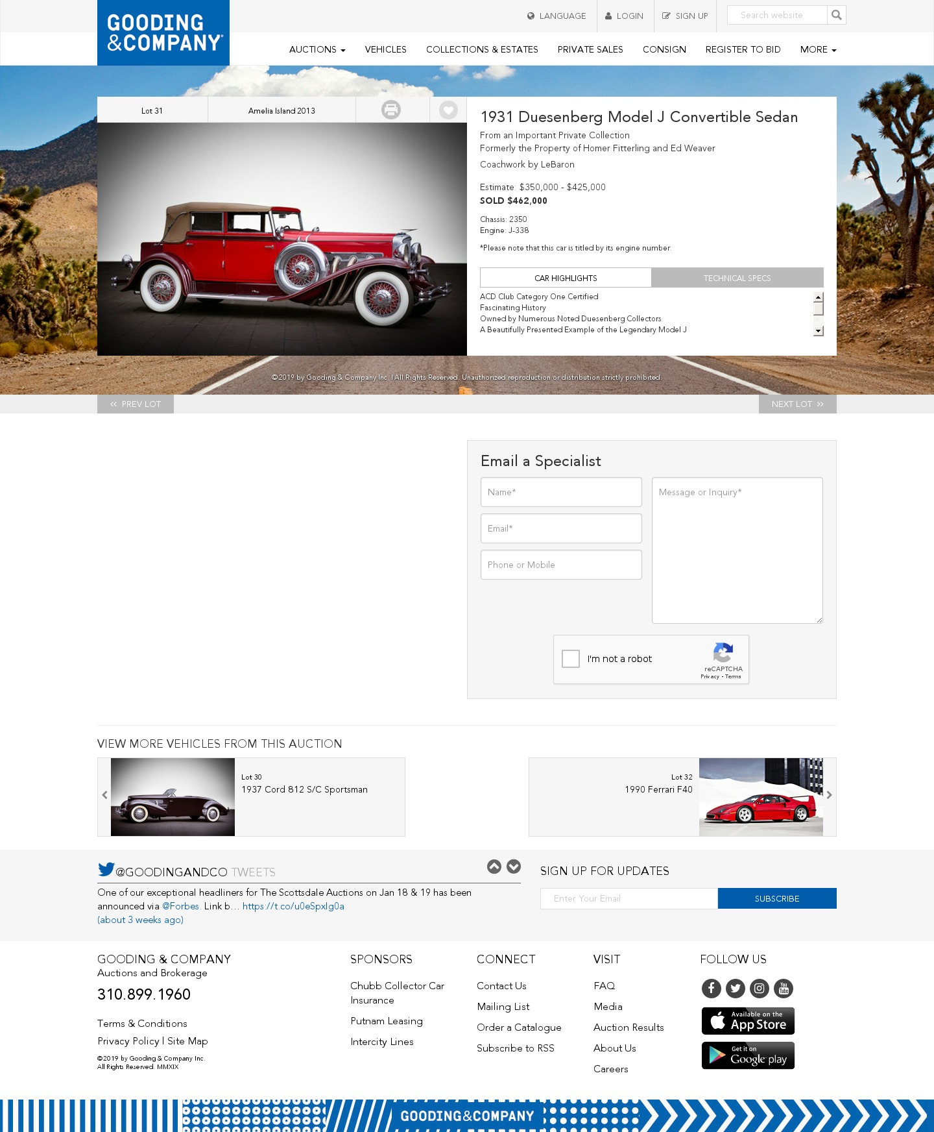
Task: Expand the More dropdown menu
Action: 818,49
